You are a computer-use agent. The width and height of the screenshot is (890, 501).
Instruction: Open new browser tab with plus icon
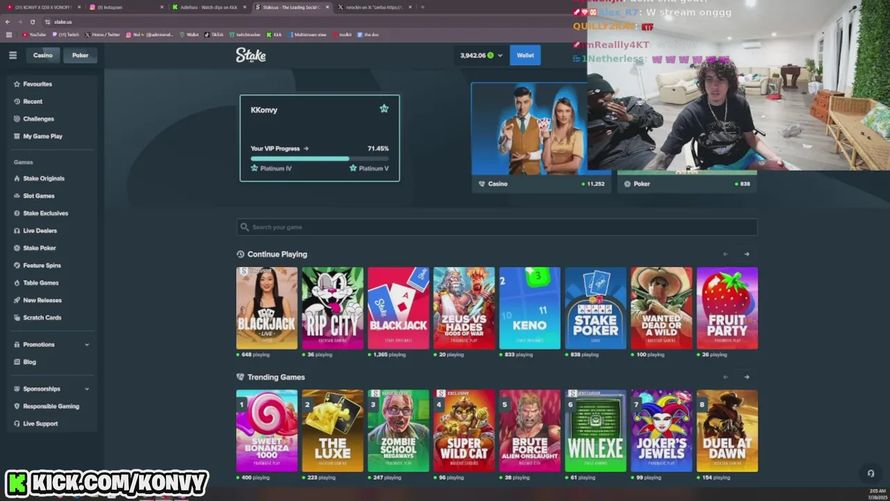coord(422,7)
